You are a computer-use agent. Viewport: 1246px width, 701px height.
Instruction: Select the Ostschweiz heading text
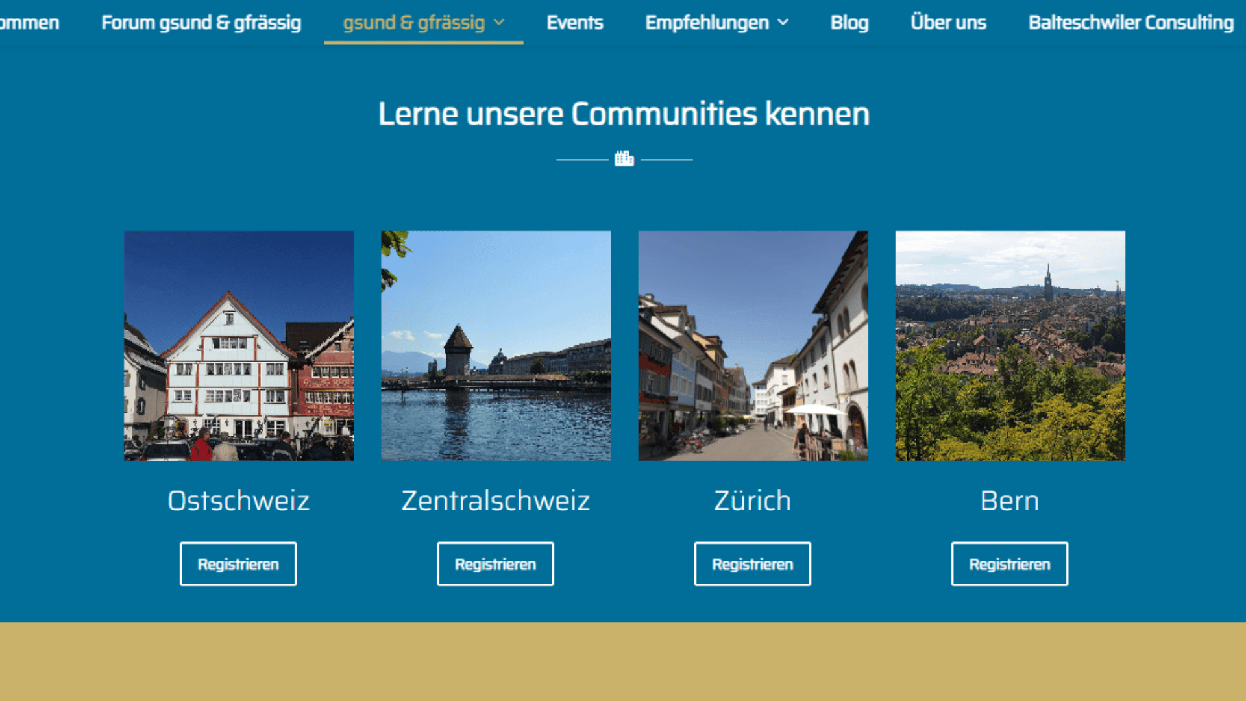(x=239, y=500)
